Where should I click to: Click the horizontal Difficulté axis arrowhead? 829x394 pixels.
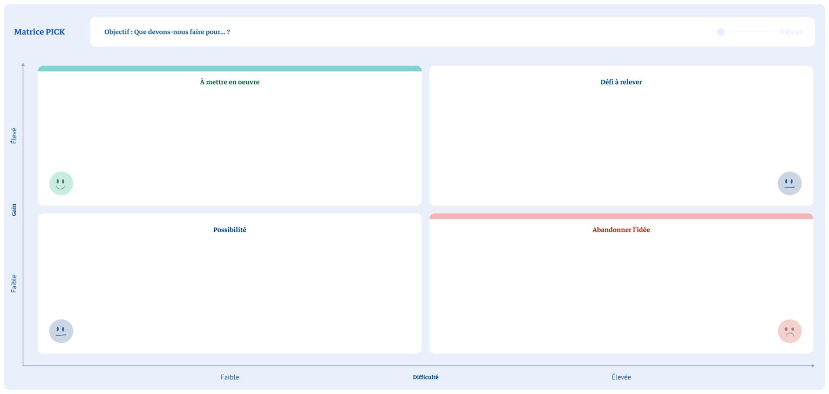[813, 365]
